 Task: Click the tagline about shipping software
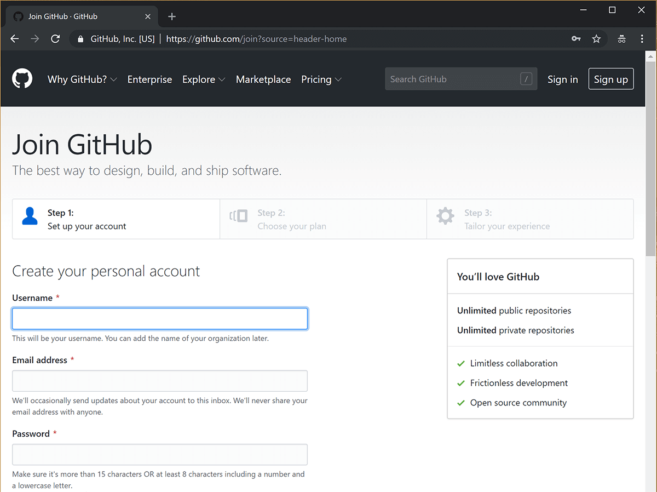coord(147,170)
